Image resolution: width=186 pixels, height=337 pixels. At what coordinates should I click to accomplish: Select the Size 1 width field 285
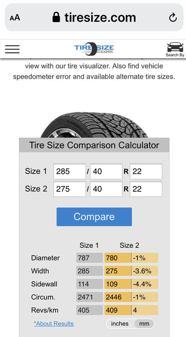[x=69, y=171]
